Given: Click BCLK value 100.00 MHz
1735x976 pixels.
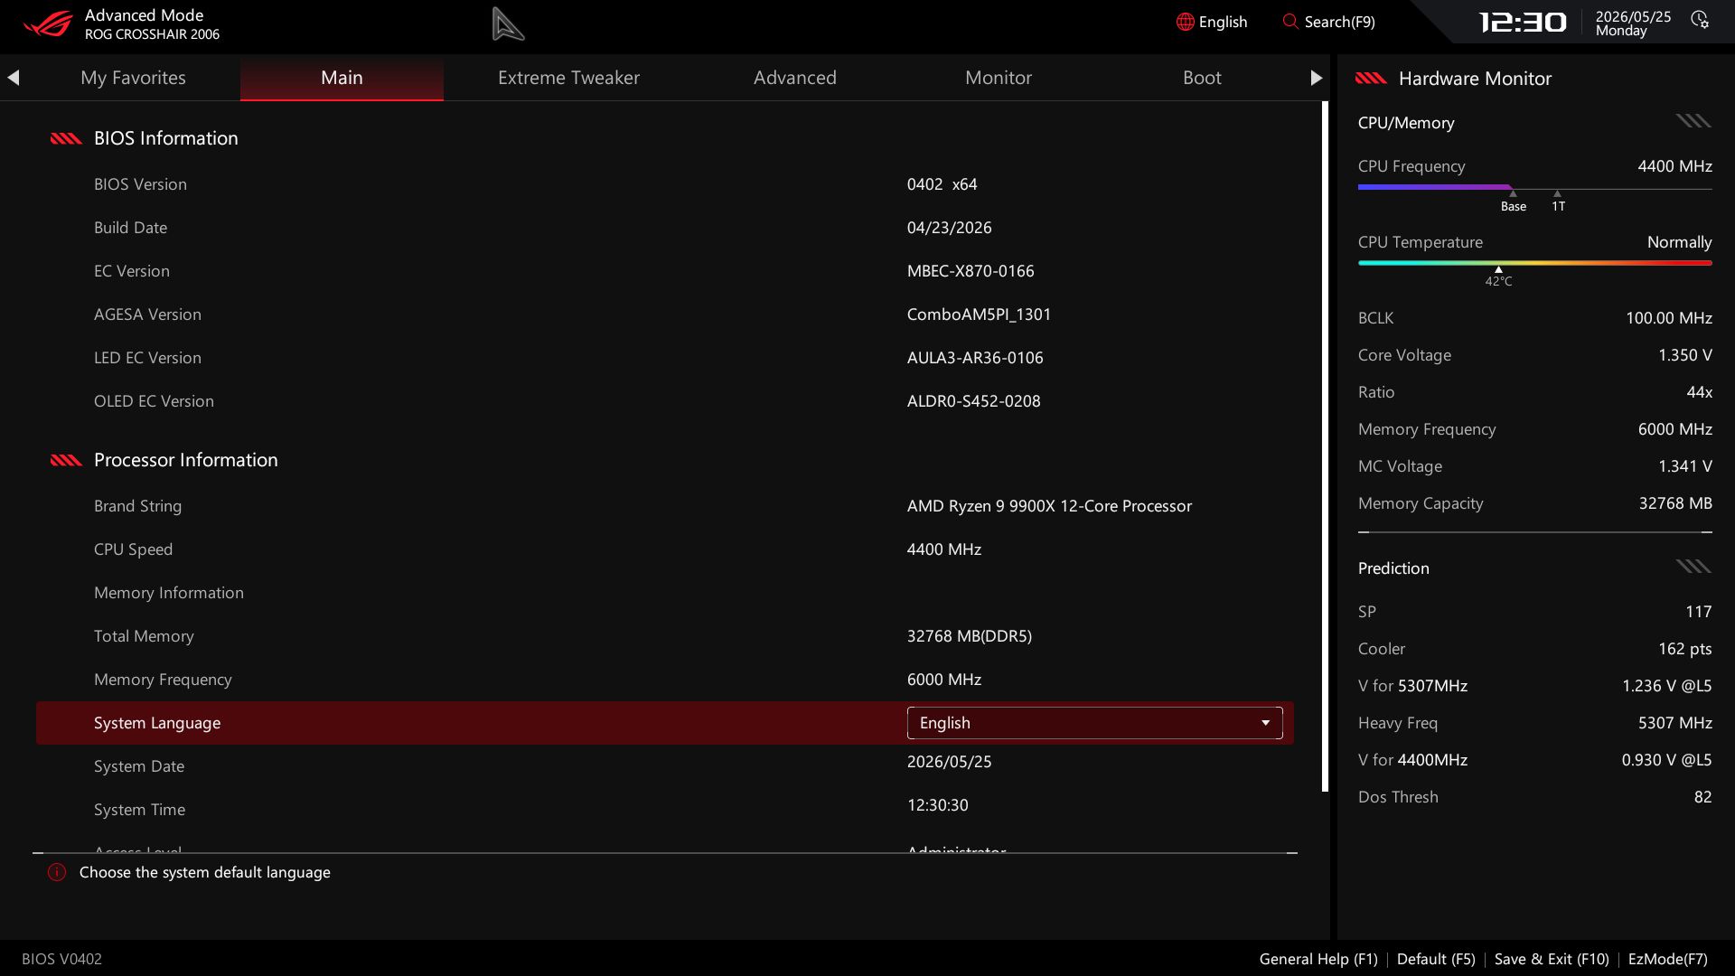Looking at the screenshot, I should click(x=1668, y=318).
